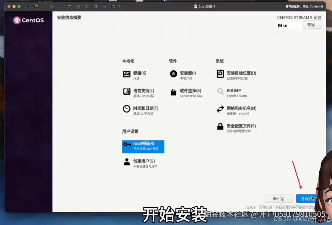
Task: Open the VM snapshots icon
Action: pos(36,7)
